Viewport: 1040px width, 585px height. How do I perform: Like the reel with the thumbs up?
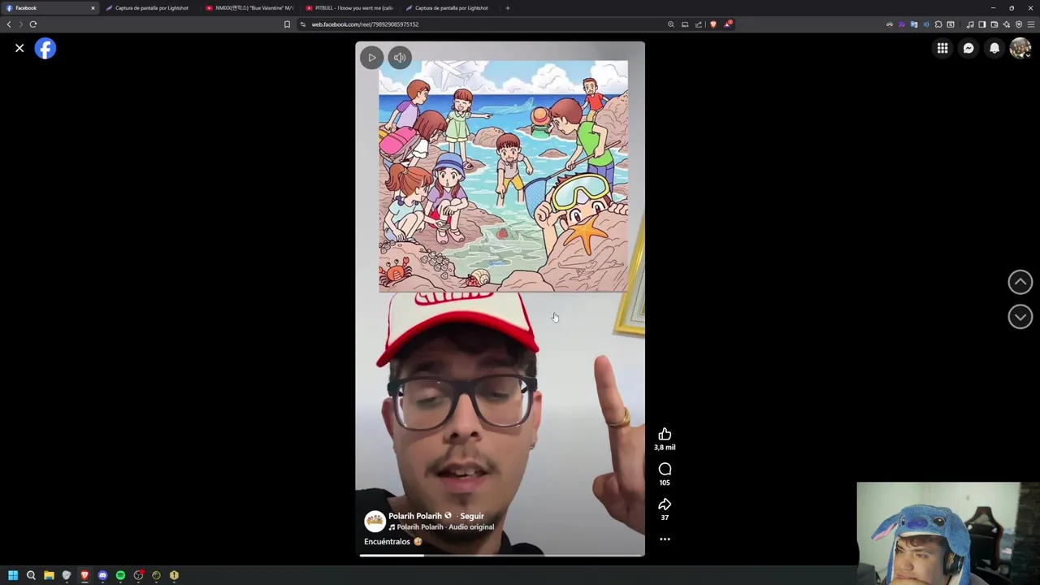(x=665, y=434)
